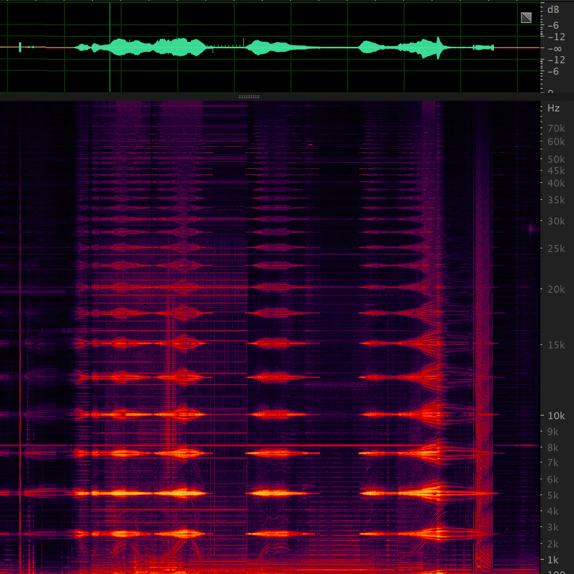The height and width of the screenshot is (574, 574).
Task: Click the 20k mark on frequency ruler
Action: [x=556, y=289]
